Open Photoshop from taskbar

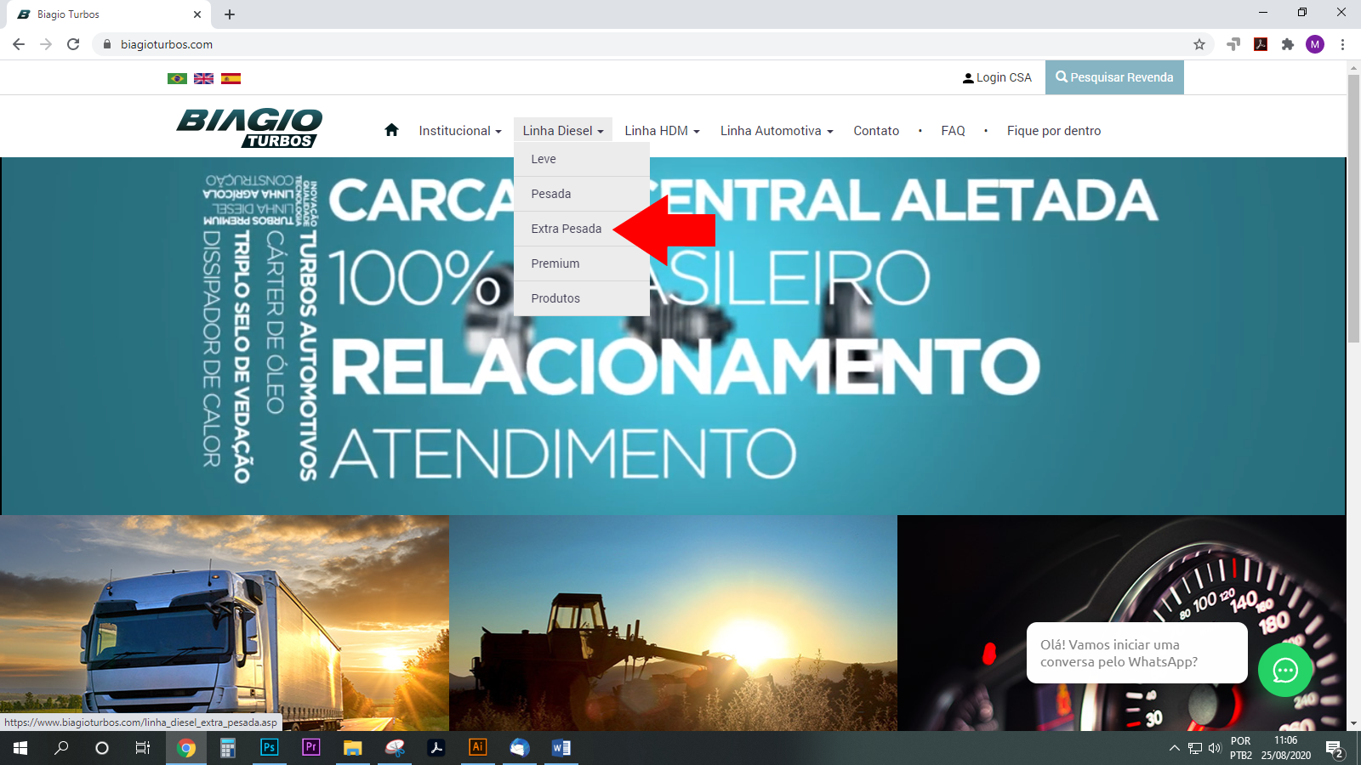click(269, 748)
